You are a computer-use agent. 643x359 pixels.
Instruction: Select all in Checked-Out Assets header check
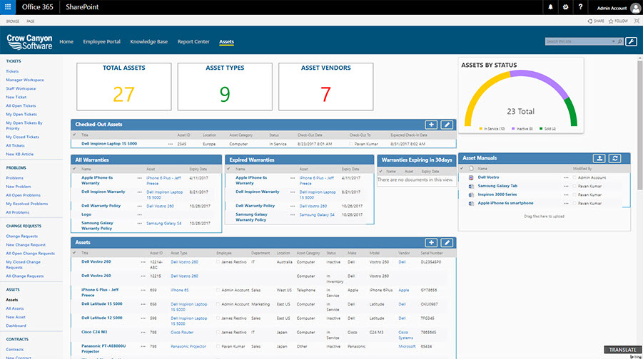(x=74, y=135)
